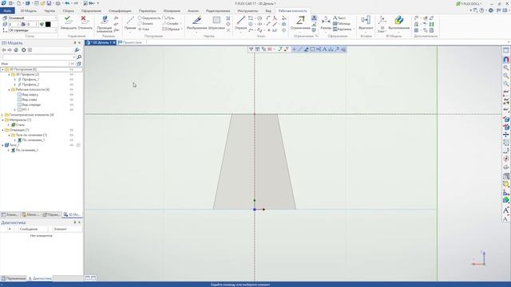The width and height of the screenshot is (511, 287).
Task: Expand the Геометрические элементы folder
Action: point(2,115)
